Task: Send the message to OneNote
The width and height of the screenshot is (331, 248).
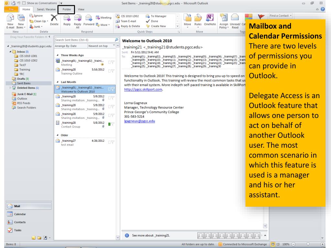Action: point(210,20)
